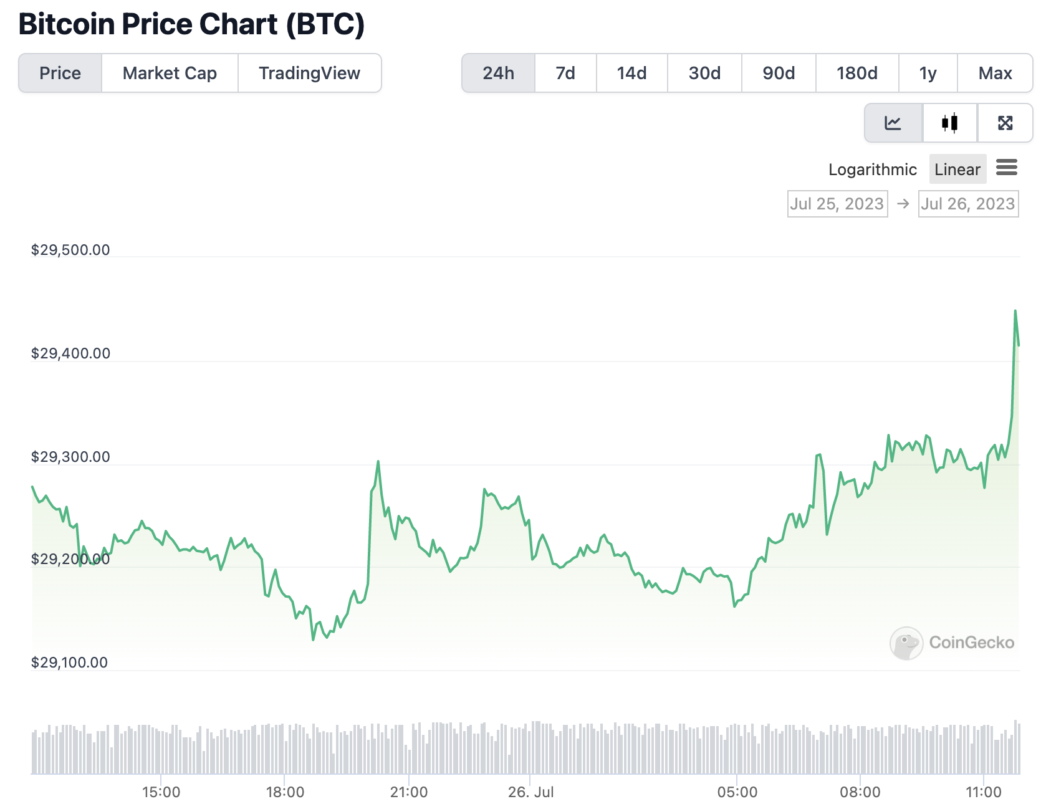Open the Jul 26, 2023 end date field

(968, 204)
